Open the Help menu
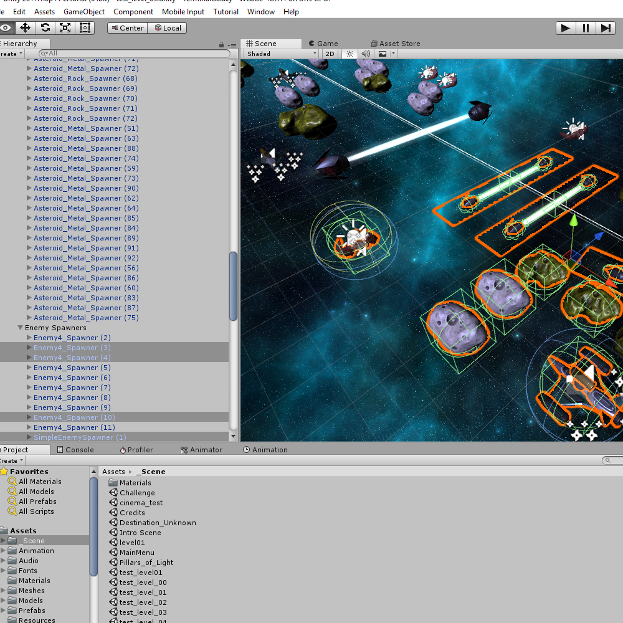 click(291, 11)
